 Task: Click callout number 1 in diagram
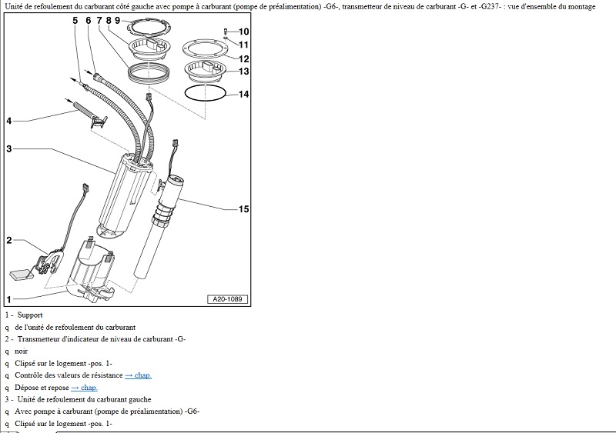coord(8,298)
